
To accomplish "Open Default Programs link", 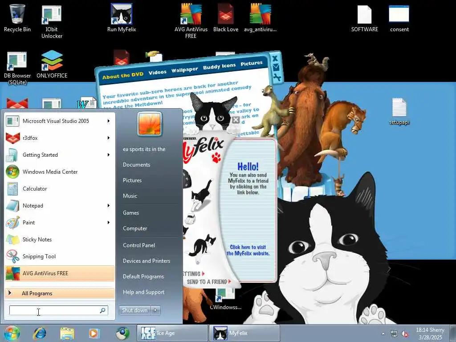I will [x=143, y=277].
